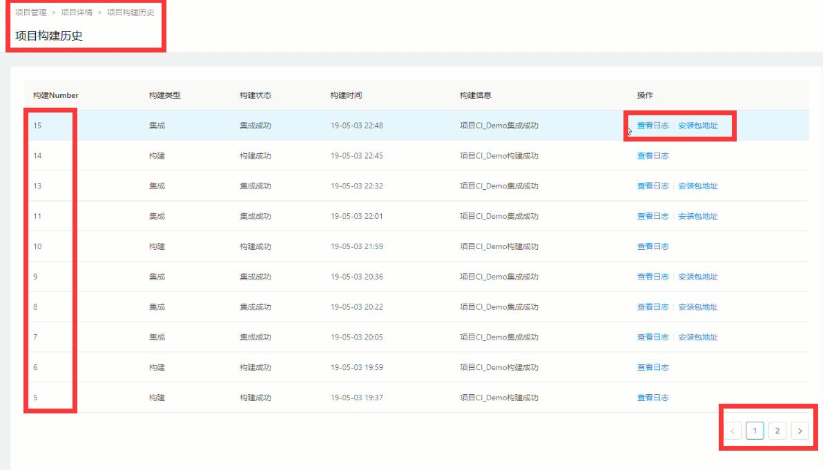Click timestamp 19-05-03 22:45
The image size is (823, 470).
[x=357, y=156]
